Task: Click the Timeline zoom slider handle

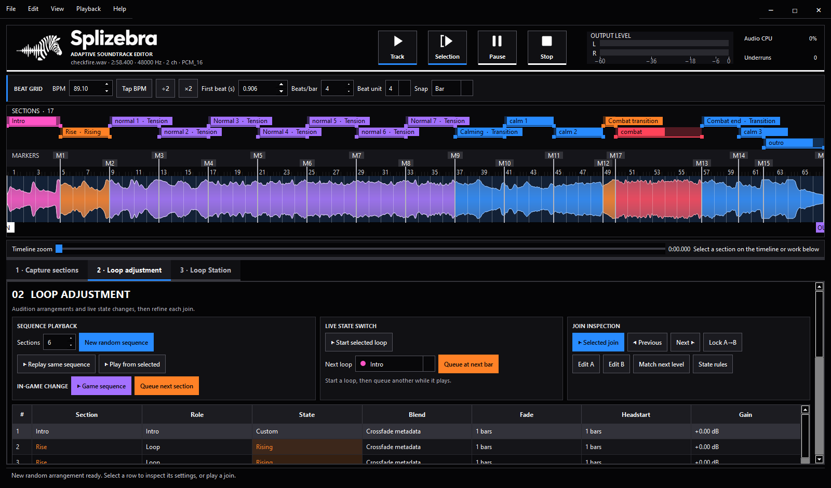Action: 59,249
